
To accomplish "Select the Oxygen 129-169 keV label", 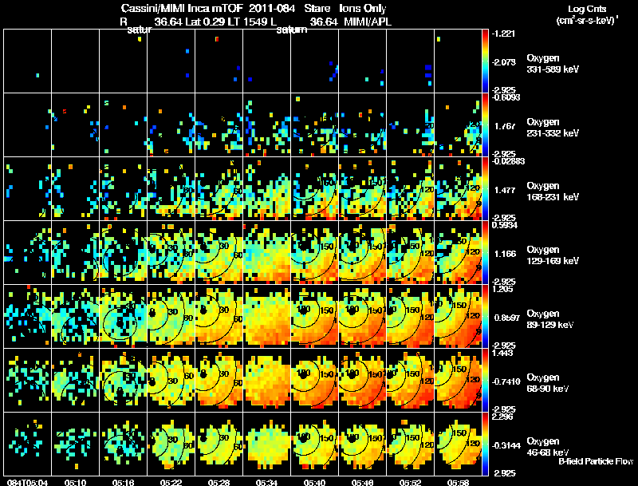I will click(553, 255).
